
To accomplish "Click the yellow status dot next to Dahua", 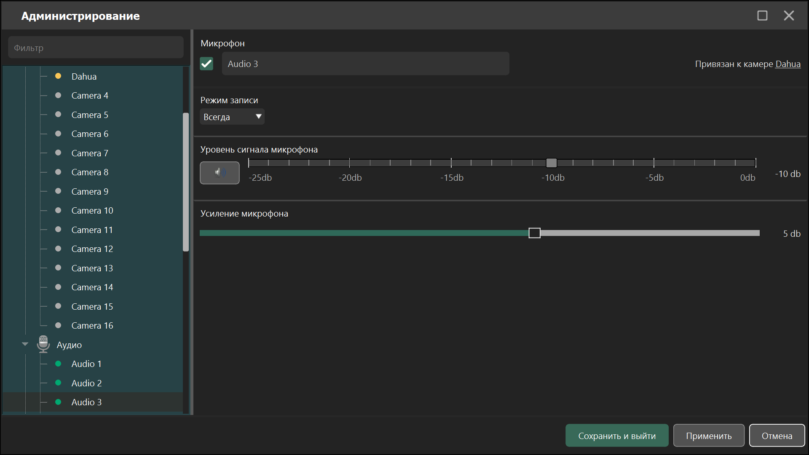I will 58,76.
